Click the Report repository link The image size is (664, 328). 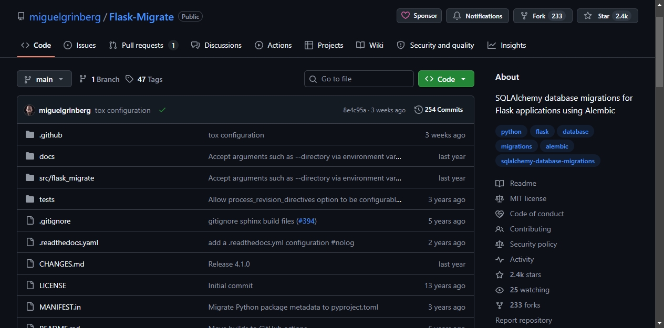click(x=524, y=320)
